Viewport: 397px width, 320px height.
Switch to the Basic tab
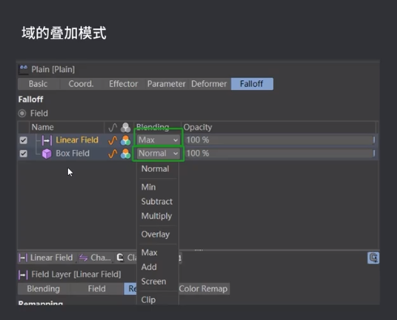38,84
